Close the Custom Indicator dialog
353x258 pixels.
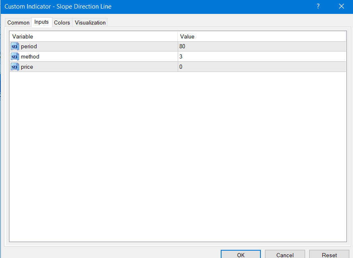(342, 7)
